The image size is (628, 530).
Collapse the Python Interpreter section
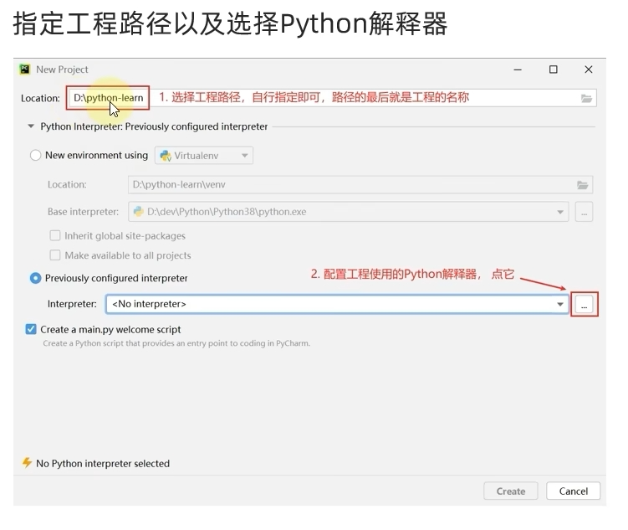pos(31,126)
